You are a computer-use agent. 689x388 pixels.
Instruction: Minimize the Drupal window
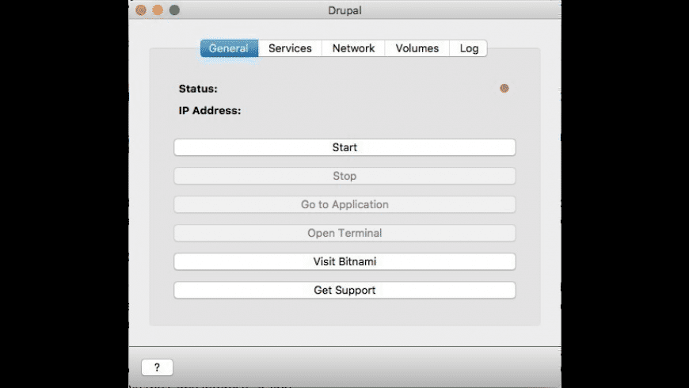coord(158,10)
